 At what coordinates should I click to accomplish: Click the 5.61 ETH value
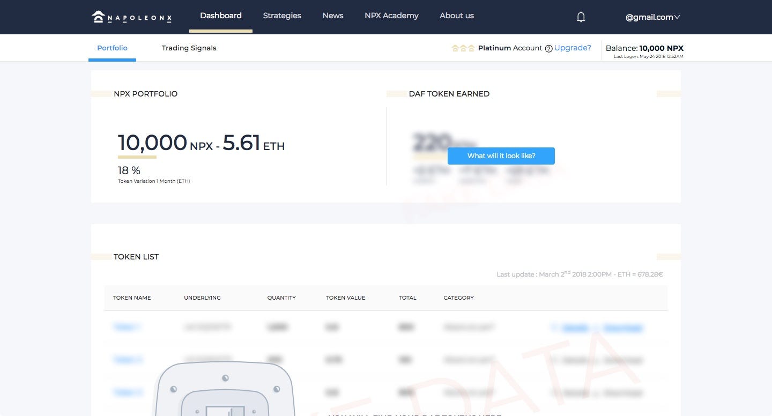pyautogui.click(x=254, y=143)
